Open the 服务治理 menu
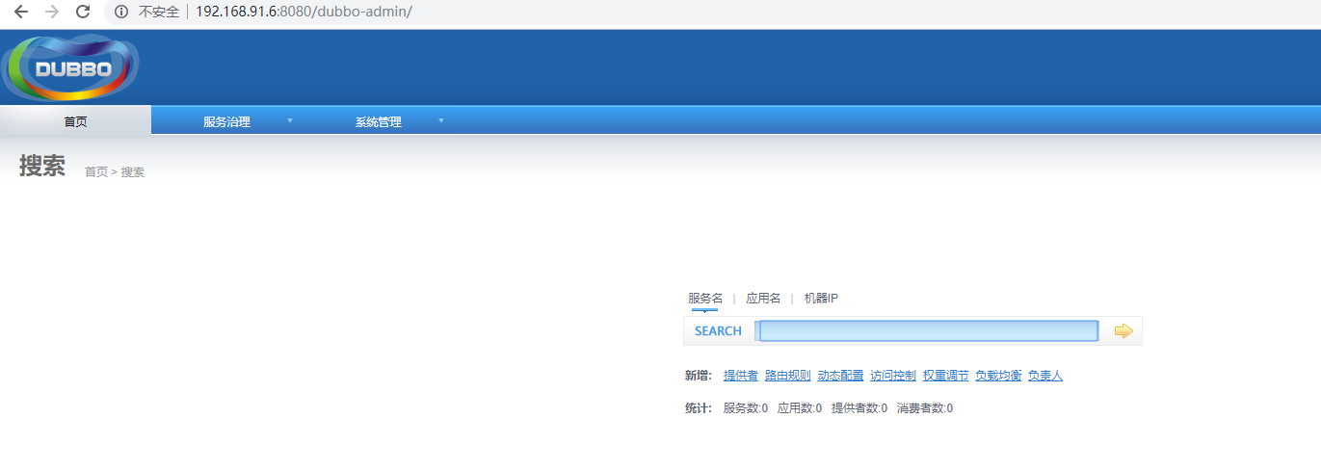Image resolution: width=1321 pixels, height=471 pixels. click(x=226, y=122)
